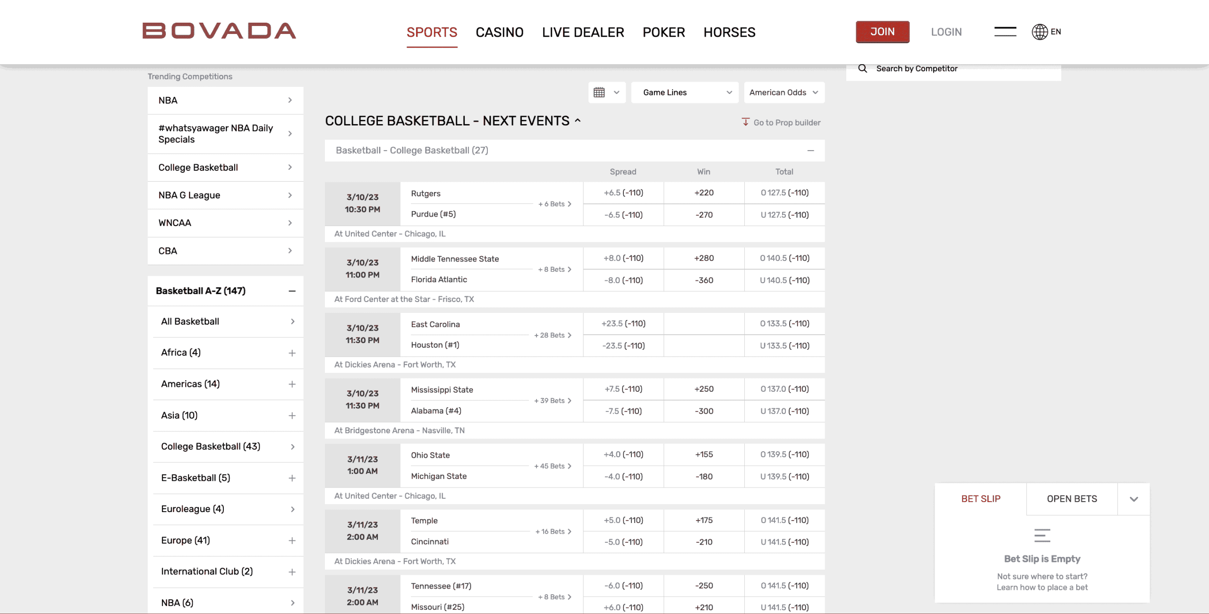Show +16 Bets for Temple game
This screenshot has height=614, width=1209.
click(553, 532)
